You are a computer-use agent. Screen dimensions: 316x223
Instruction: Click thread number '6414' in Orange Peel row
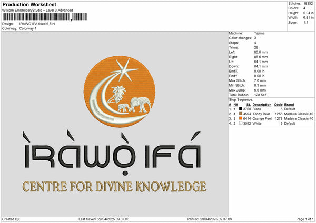click(247, 119)
